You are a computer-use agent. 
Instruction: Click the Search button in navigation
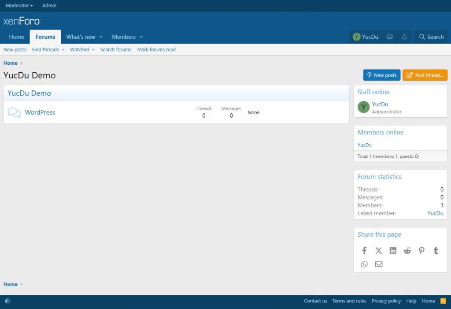431,37
